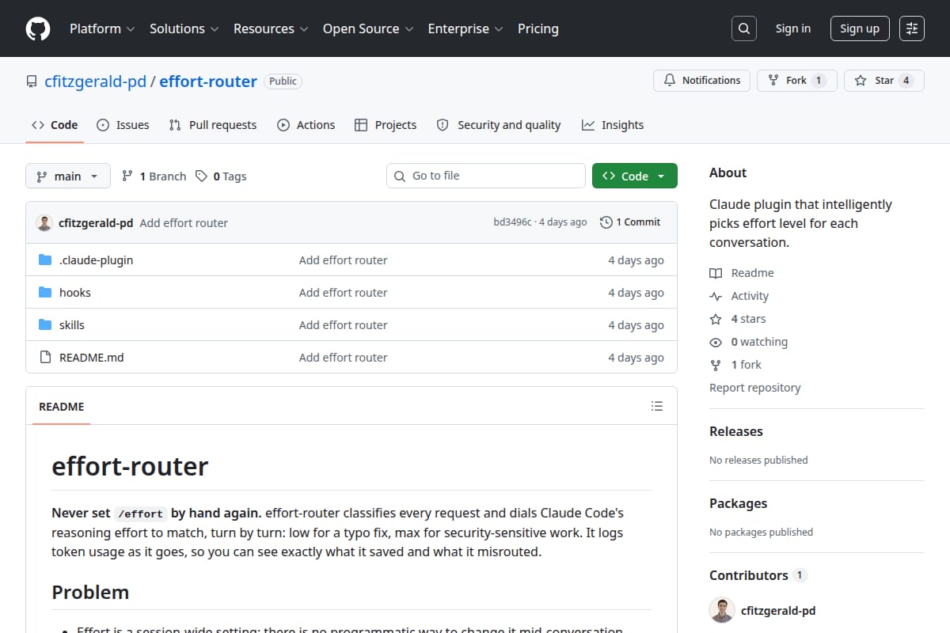Expand the Enterprise menu
Image resolution: width=950 pixels, height=633 pixels.
465,28
